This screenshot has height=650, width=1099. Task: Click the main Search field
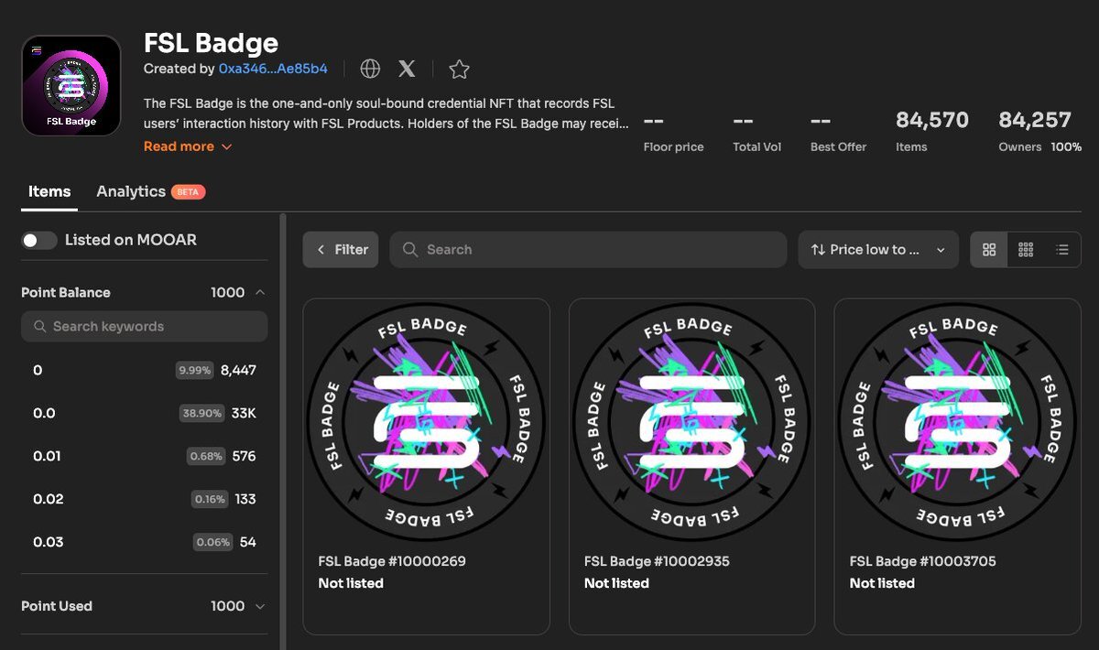tap(588, 249)
